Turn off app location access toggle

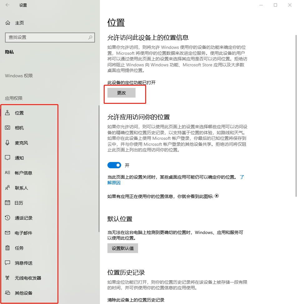point(114,165)
